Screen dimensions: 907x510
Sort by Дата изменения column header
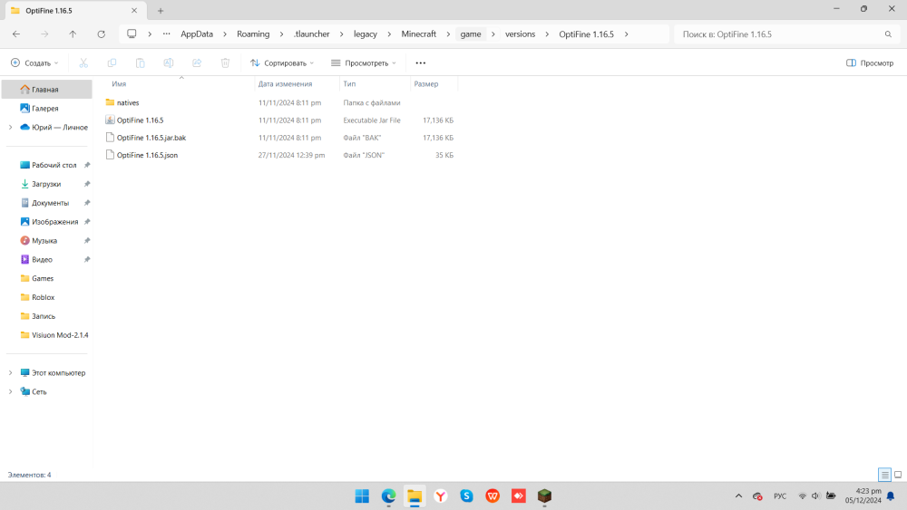285,83
